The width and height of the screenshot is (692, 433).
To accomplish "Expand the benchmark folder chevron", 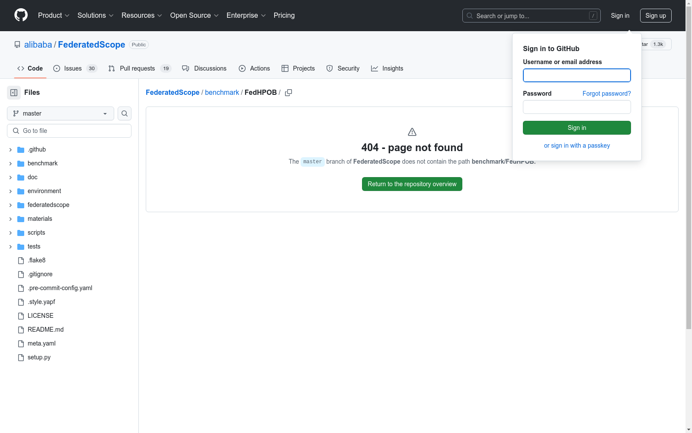I will coord(10,164).
